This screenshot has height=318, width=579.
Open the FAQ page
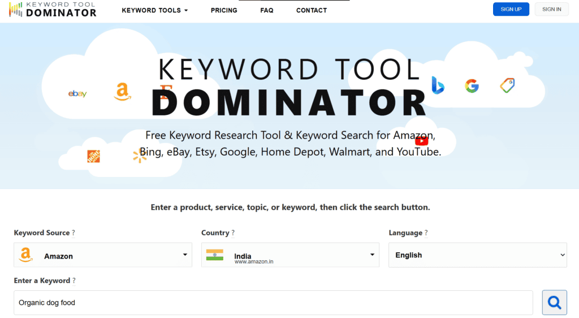click(x=267, y=10)
